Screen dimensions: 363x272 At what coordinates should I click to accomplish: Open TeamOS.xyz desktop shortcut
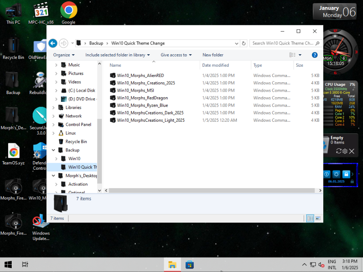tap(13, 154)
